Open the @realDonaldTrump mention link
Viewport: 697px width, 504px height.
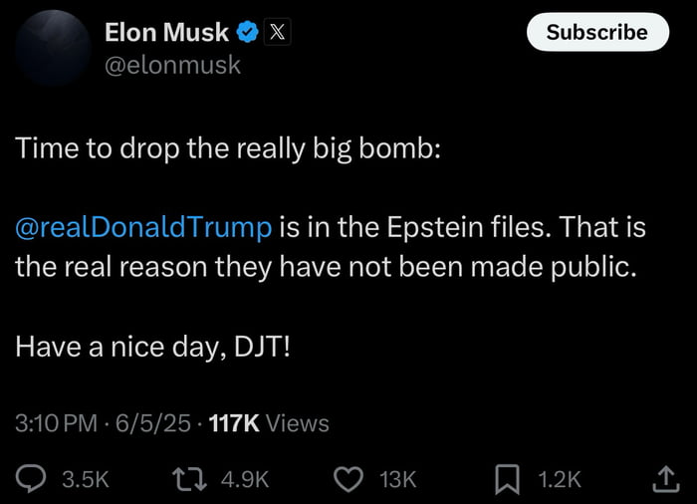point(143,227)
